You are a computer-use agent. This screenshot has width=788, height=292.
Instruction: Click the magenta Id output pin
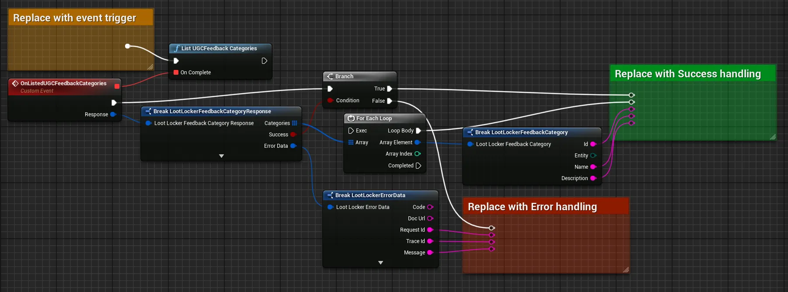[593, 144]
